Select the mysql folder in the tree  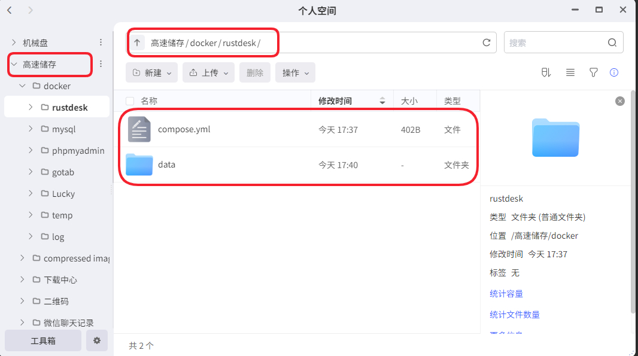pyautogui.click(x=64, y=129)
